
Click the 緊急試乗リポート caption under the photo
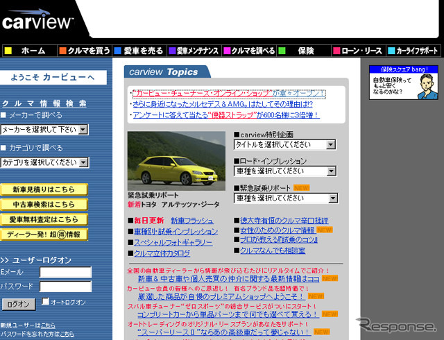click(153, 195)
